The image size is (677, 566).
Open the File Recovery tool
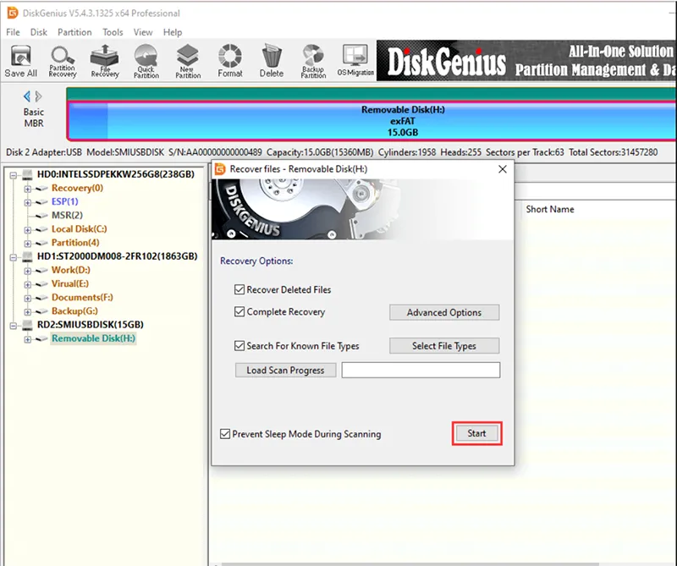tap(103, 59)
